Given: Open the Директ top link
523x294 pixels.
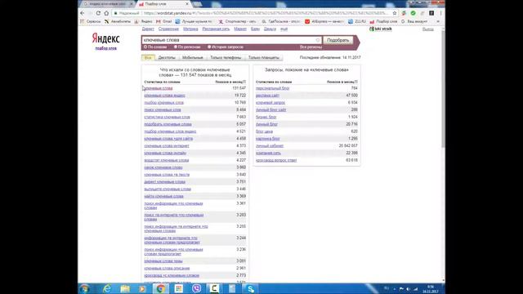Looking at the screenshot, I should (148, 29).
